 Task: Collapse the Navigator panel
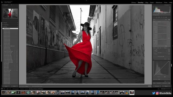pyautogui.click(x=3, y=5)
